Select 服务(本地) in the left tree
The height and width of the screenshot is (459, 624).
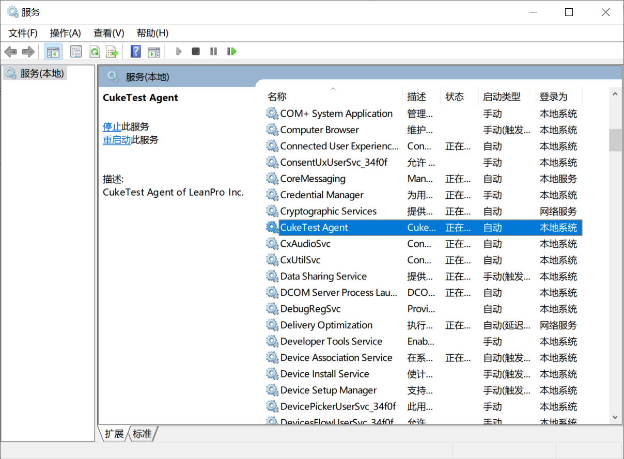(42, 73)
